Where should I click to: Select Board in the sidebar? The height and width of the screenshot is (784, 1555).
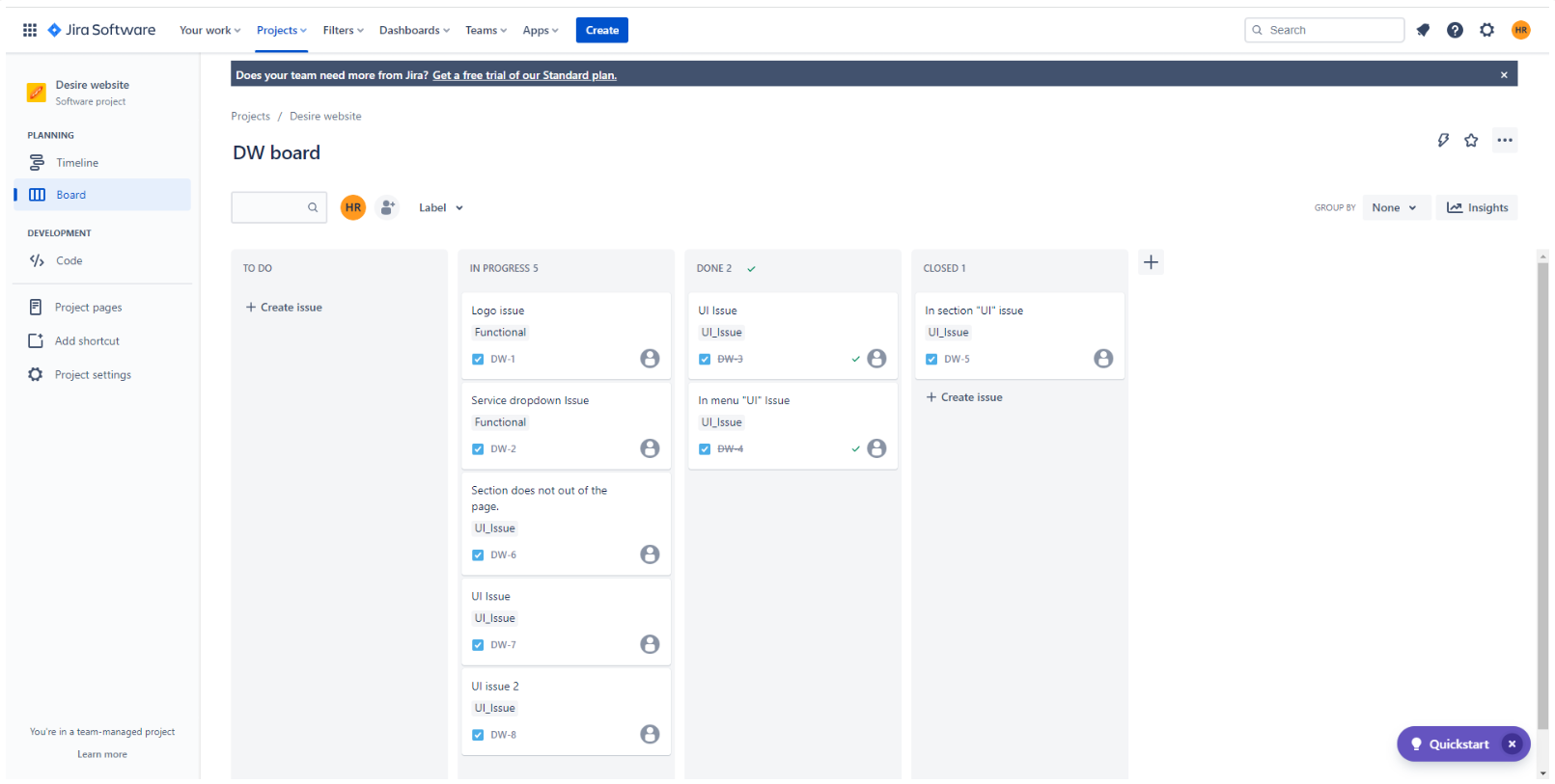pyautogui.click(x=102, y=195)
